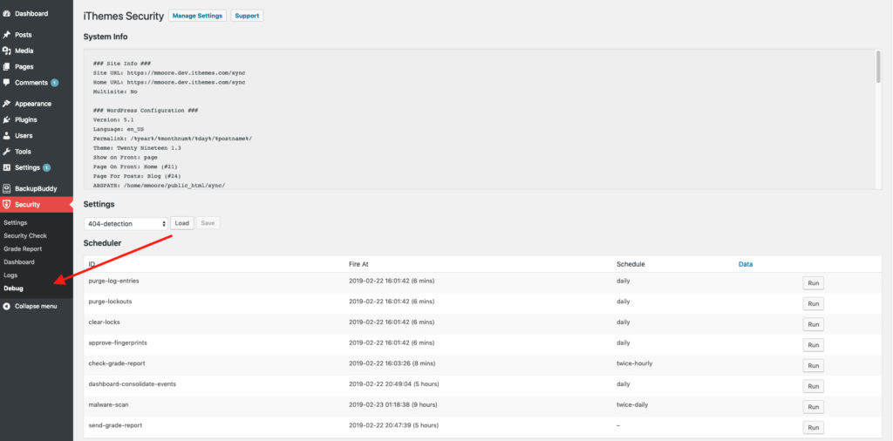Viewport: 893px width, 441px height.
Task: Click the Tools wrench icon
Action: (7, 152)
